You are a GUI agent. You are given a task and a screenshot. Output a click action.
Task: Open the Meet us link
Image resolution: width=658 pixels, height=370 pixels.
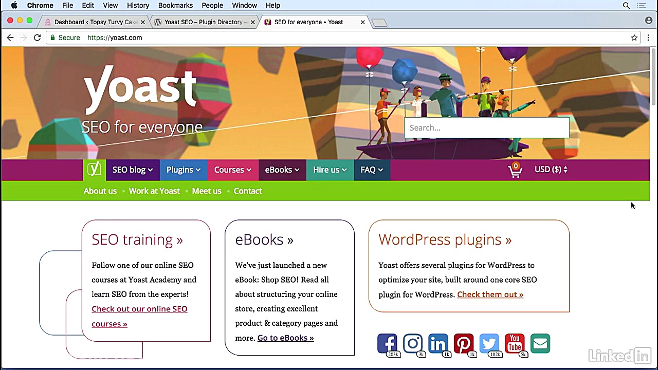point(207,191)
